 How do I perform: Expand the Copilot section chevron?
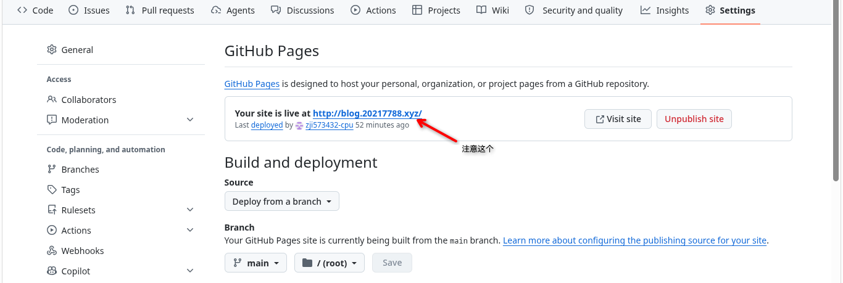(190, 271)
